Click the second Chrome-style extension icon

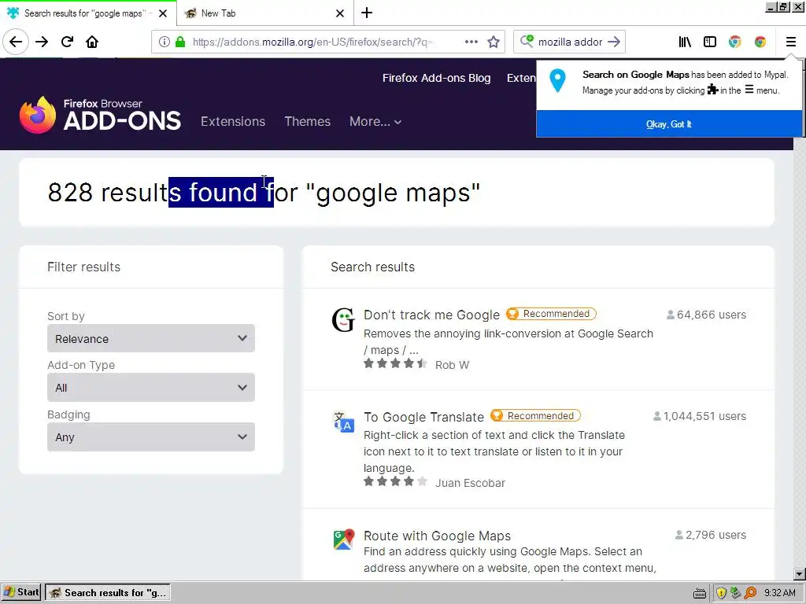click(x=760, y=42)
